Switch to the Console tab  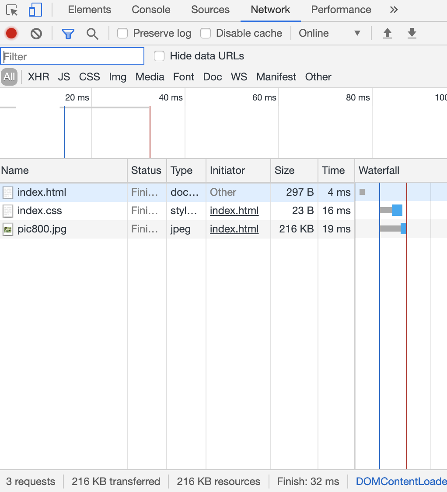[151, 10]
